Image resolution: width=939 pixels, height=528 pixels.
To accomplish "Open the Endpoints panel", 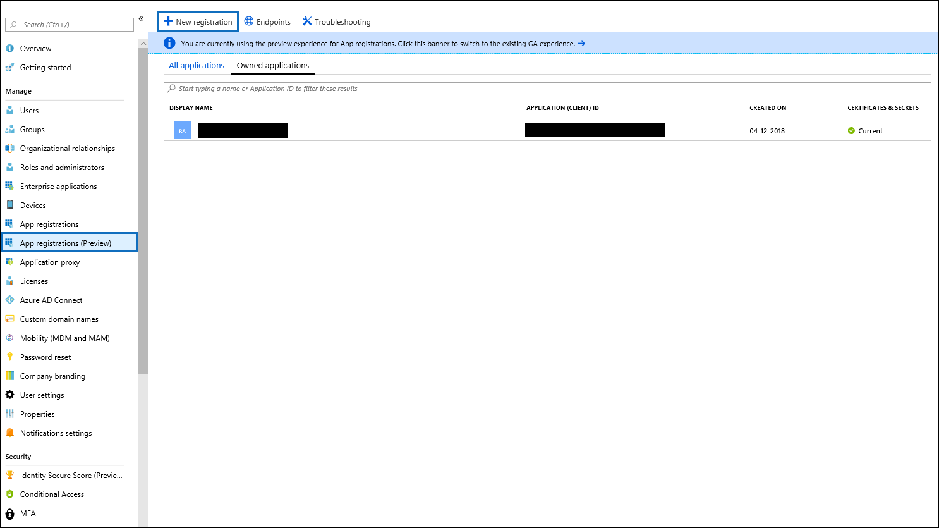I will click(x=267, y=21).
